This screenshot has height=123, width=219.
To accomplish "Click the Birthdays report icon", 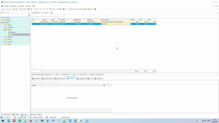I will click(x=9, y=32).
